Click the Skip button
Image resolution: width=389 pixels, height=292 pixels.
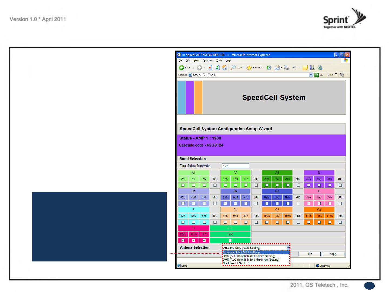(309, 254)
